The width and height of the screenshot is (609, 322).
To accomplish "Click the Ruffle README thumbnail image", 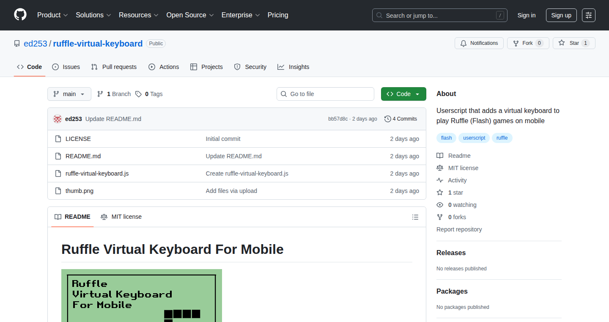I will pos(142,295).
